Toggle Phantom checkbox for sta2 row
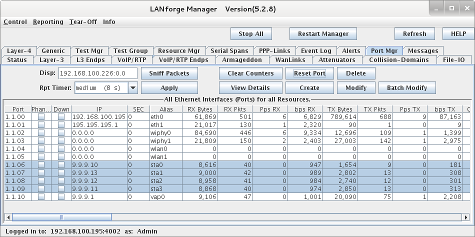 pyautogui.click(x=41, y=181)
